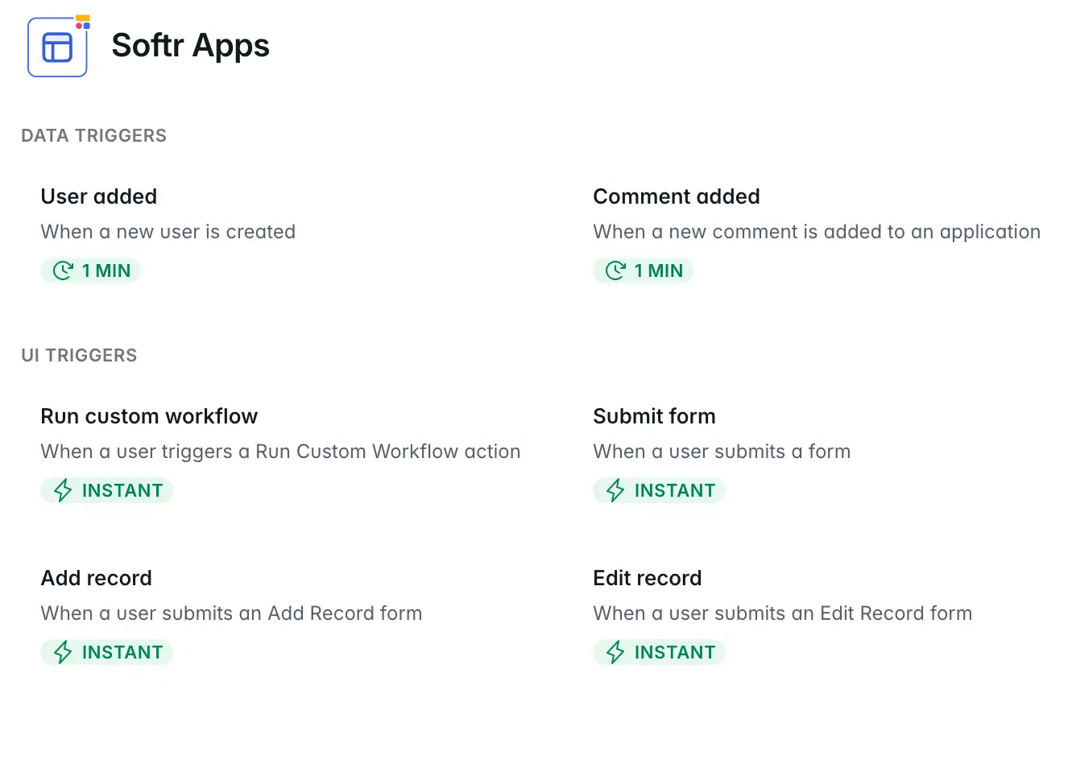Click the lightning icon under Add record

[63, 652]
